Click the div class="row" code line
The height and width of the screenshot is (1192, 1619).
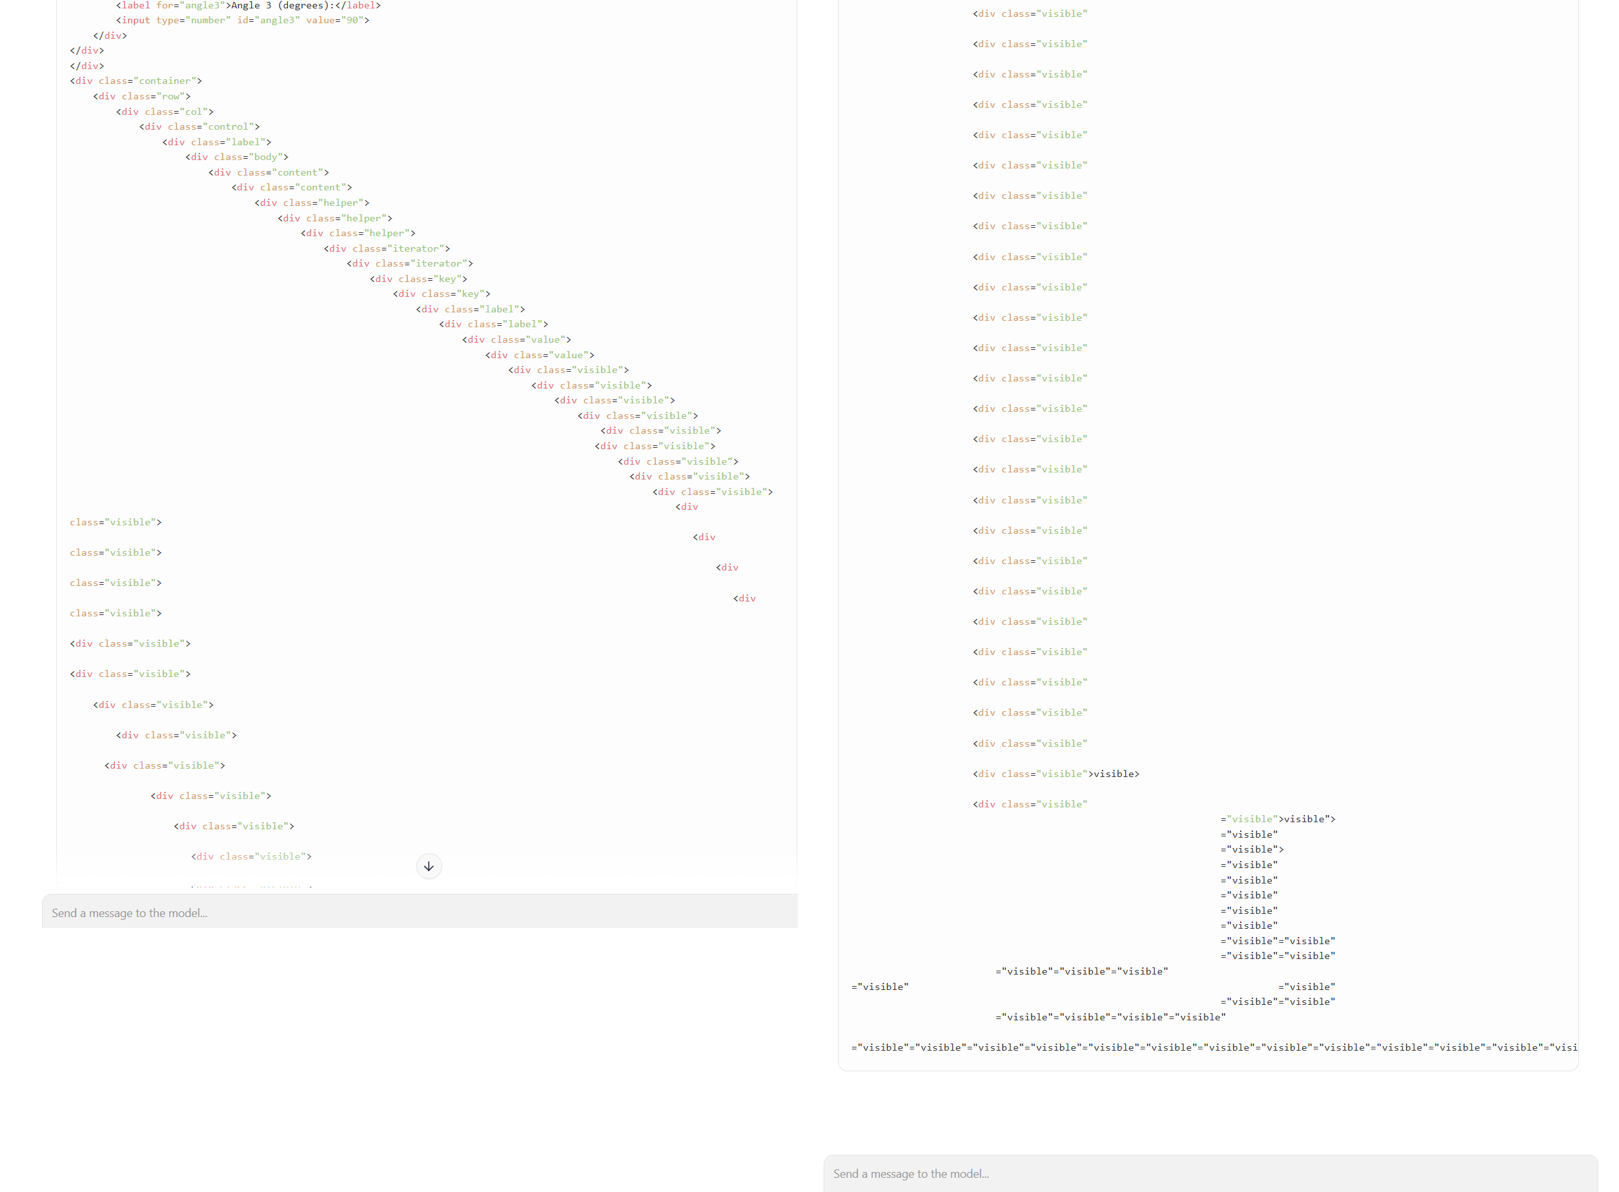point(141,96)
